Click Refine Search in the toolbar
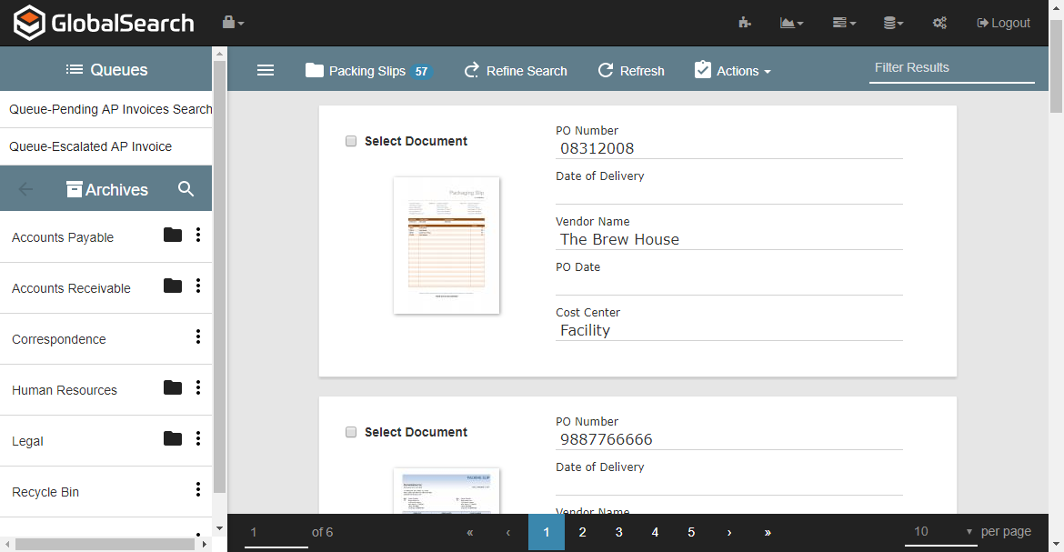This screenshot has height=552, width=1064. tap(516, 70)
